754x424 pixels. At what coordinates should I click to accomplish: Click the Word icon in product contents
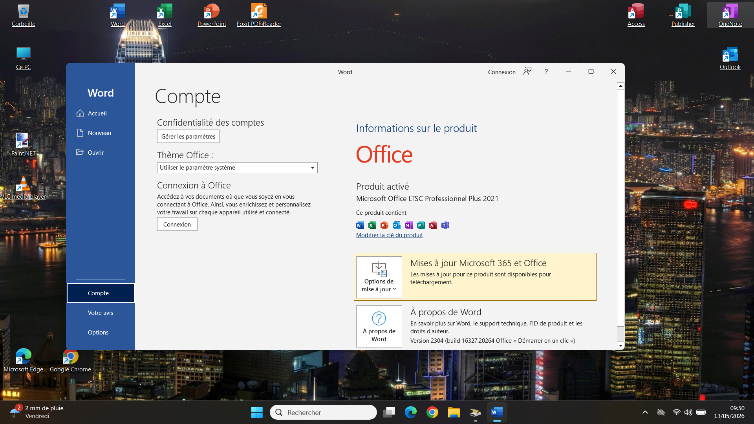(360, 225)
